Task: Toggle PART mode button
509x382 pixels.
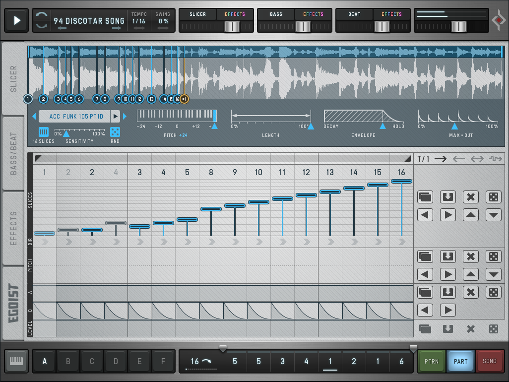Action: click(460, 361)
